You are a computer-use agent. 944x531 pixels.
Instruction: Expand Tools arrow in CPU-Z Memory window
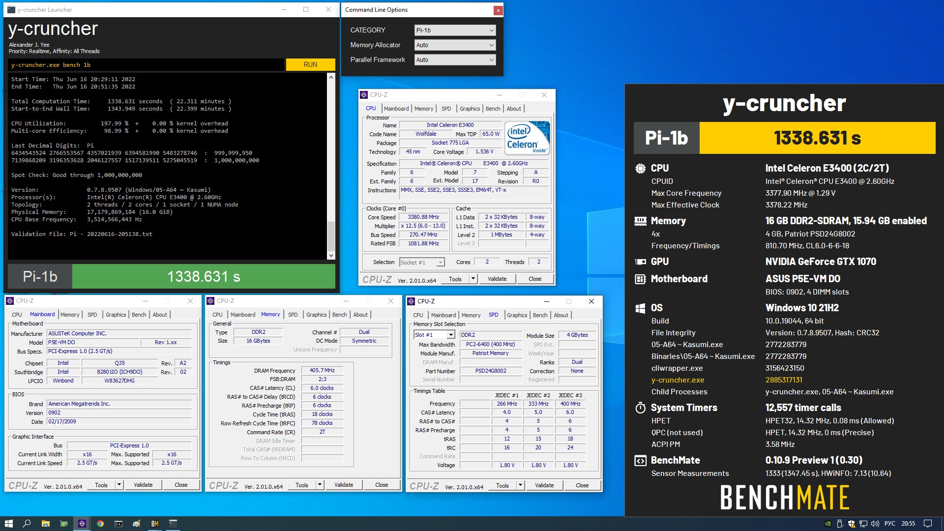320,485
